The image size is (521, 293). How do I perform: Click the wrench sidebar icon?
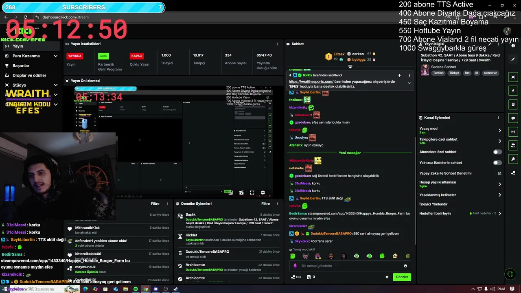click(x=513, y=159)
